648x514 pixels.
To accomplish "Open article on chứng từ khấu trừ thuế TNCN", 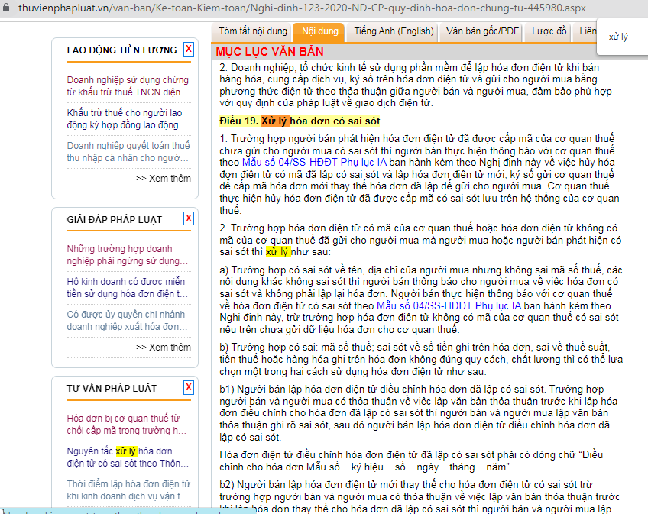I will 128,86.
